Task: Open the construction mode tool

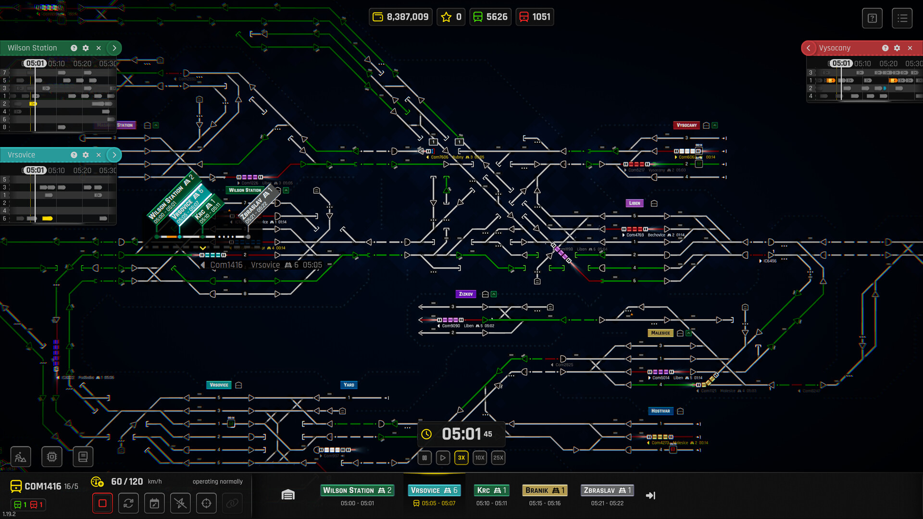Action: [x=20, y=457]
